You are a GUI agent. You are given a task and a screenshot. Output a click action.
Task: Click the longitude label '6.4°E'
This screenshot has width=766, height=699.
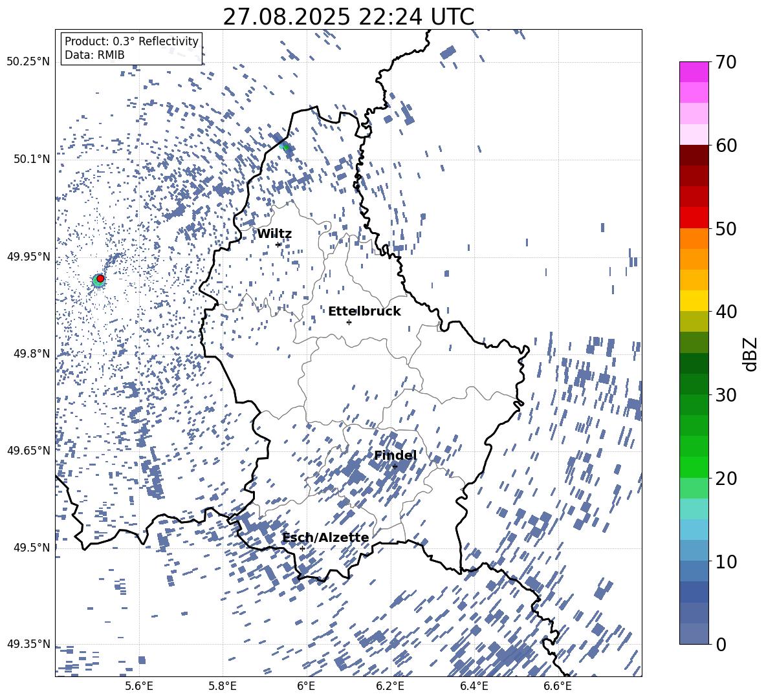click(x=474, y=686)
